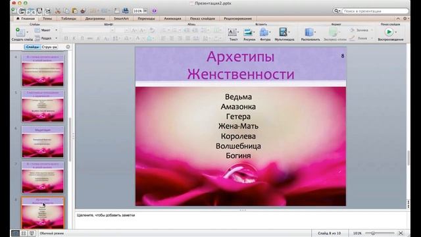Click the Cut scissors icon in toolbar

point(57,11)
